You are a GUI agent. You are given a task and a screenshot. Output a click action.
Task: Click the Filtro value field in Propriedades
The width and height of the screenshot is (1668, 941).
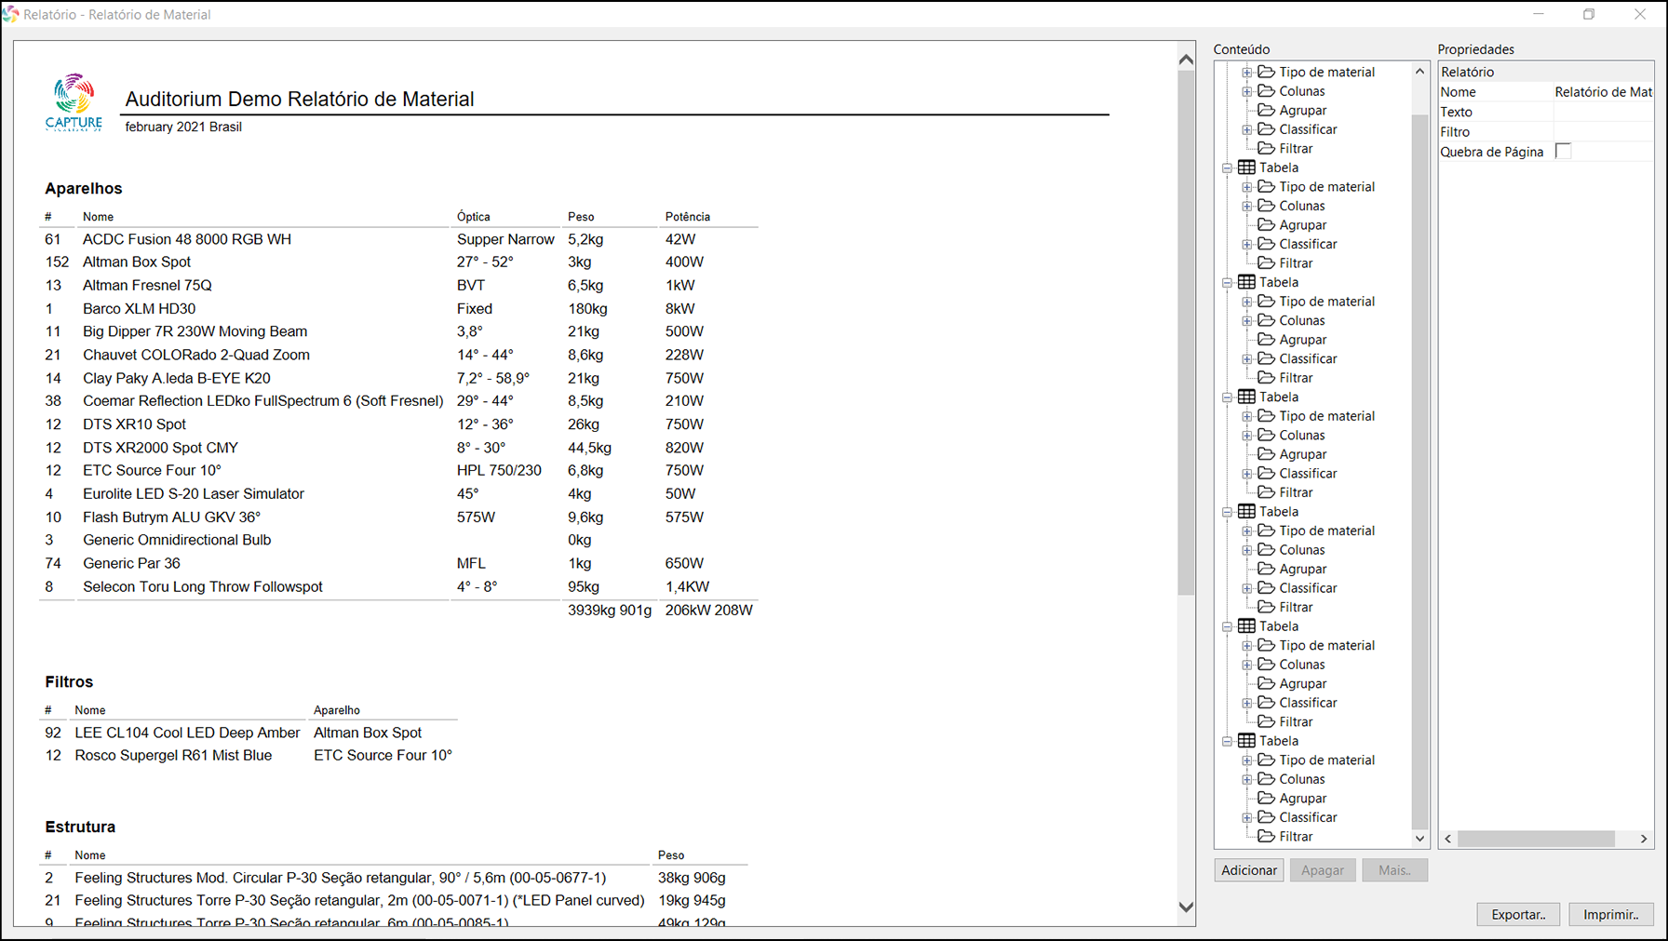(1603, 132)
